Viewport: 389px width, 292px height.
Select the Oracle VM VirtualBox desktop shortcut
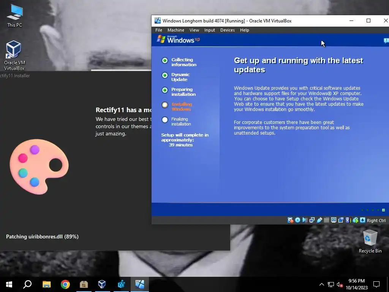pyautogui.click(x=14, y=56)
